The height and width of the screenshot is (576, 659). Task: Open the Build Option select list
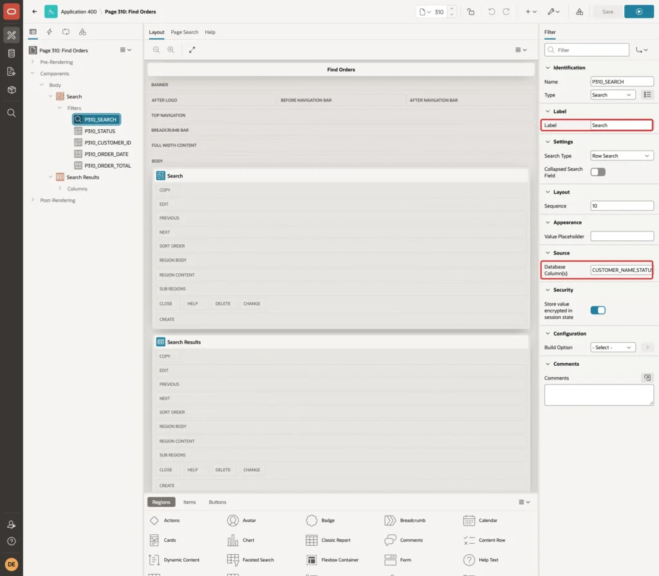click(x=613, y=348)
